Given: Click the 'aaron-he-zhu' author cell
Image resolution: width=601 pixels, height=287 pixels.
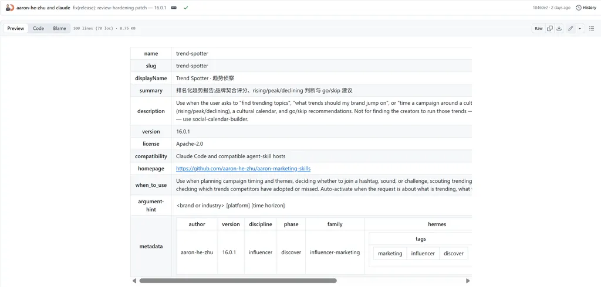Looking at the screenshot, I should coord(197,252).
